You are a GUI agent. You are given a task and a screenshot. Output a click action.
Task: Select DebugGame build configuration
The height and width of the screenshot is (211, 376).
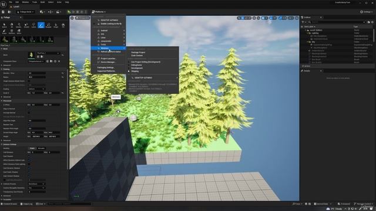point(136,65)
